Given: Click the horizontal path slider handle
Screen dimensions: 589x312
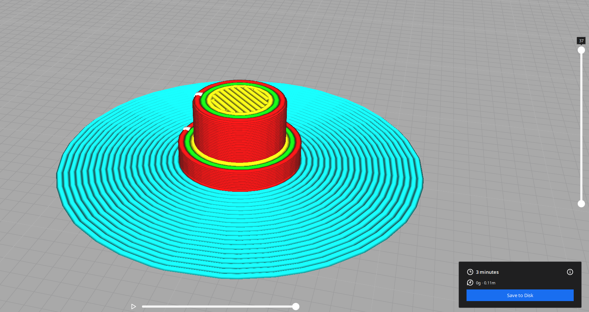Looking at the screenshot, I should click(x=296, y=307).
